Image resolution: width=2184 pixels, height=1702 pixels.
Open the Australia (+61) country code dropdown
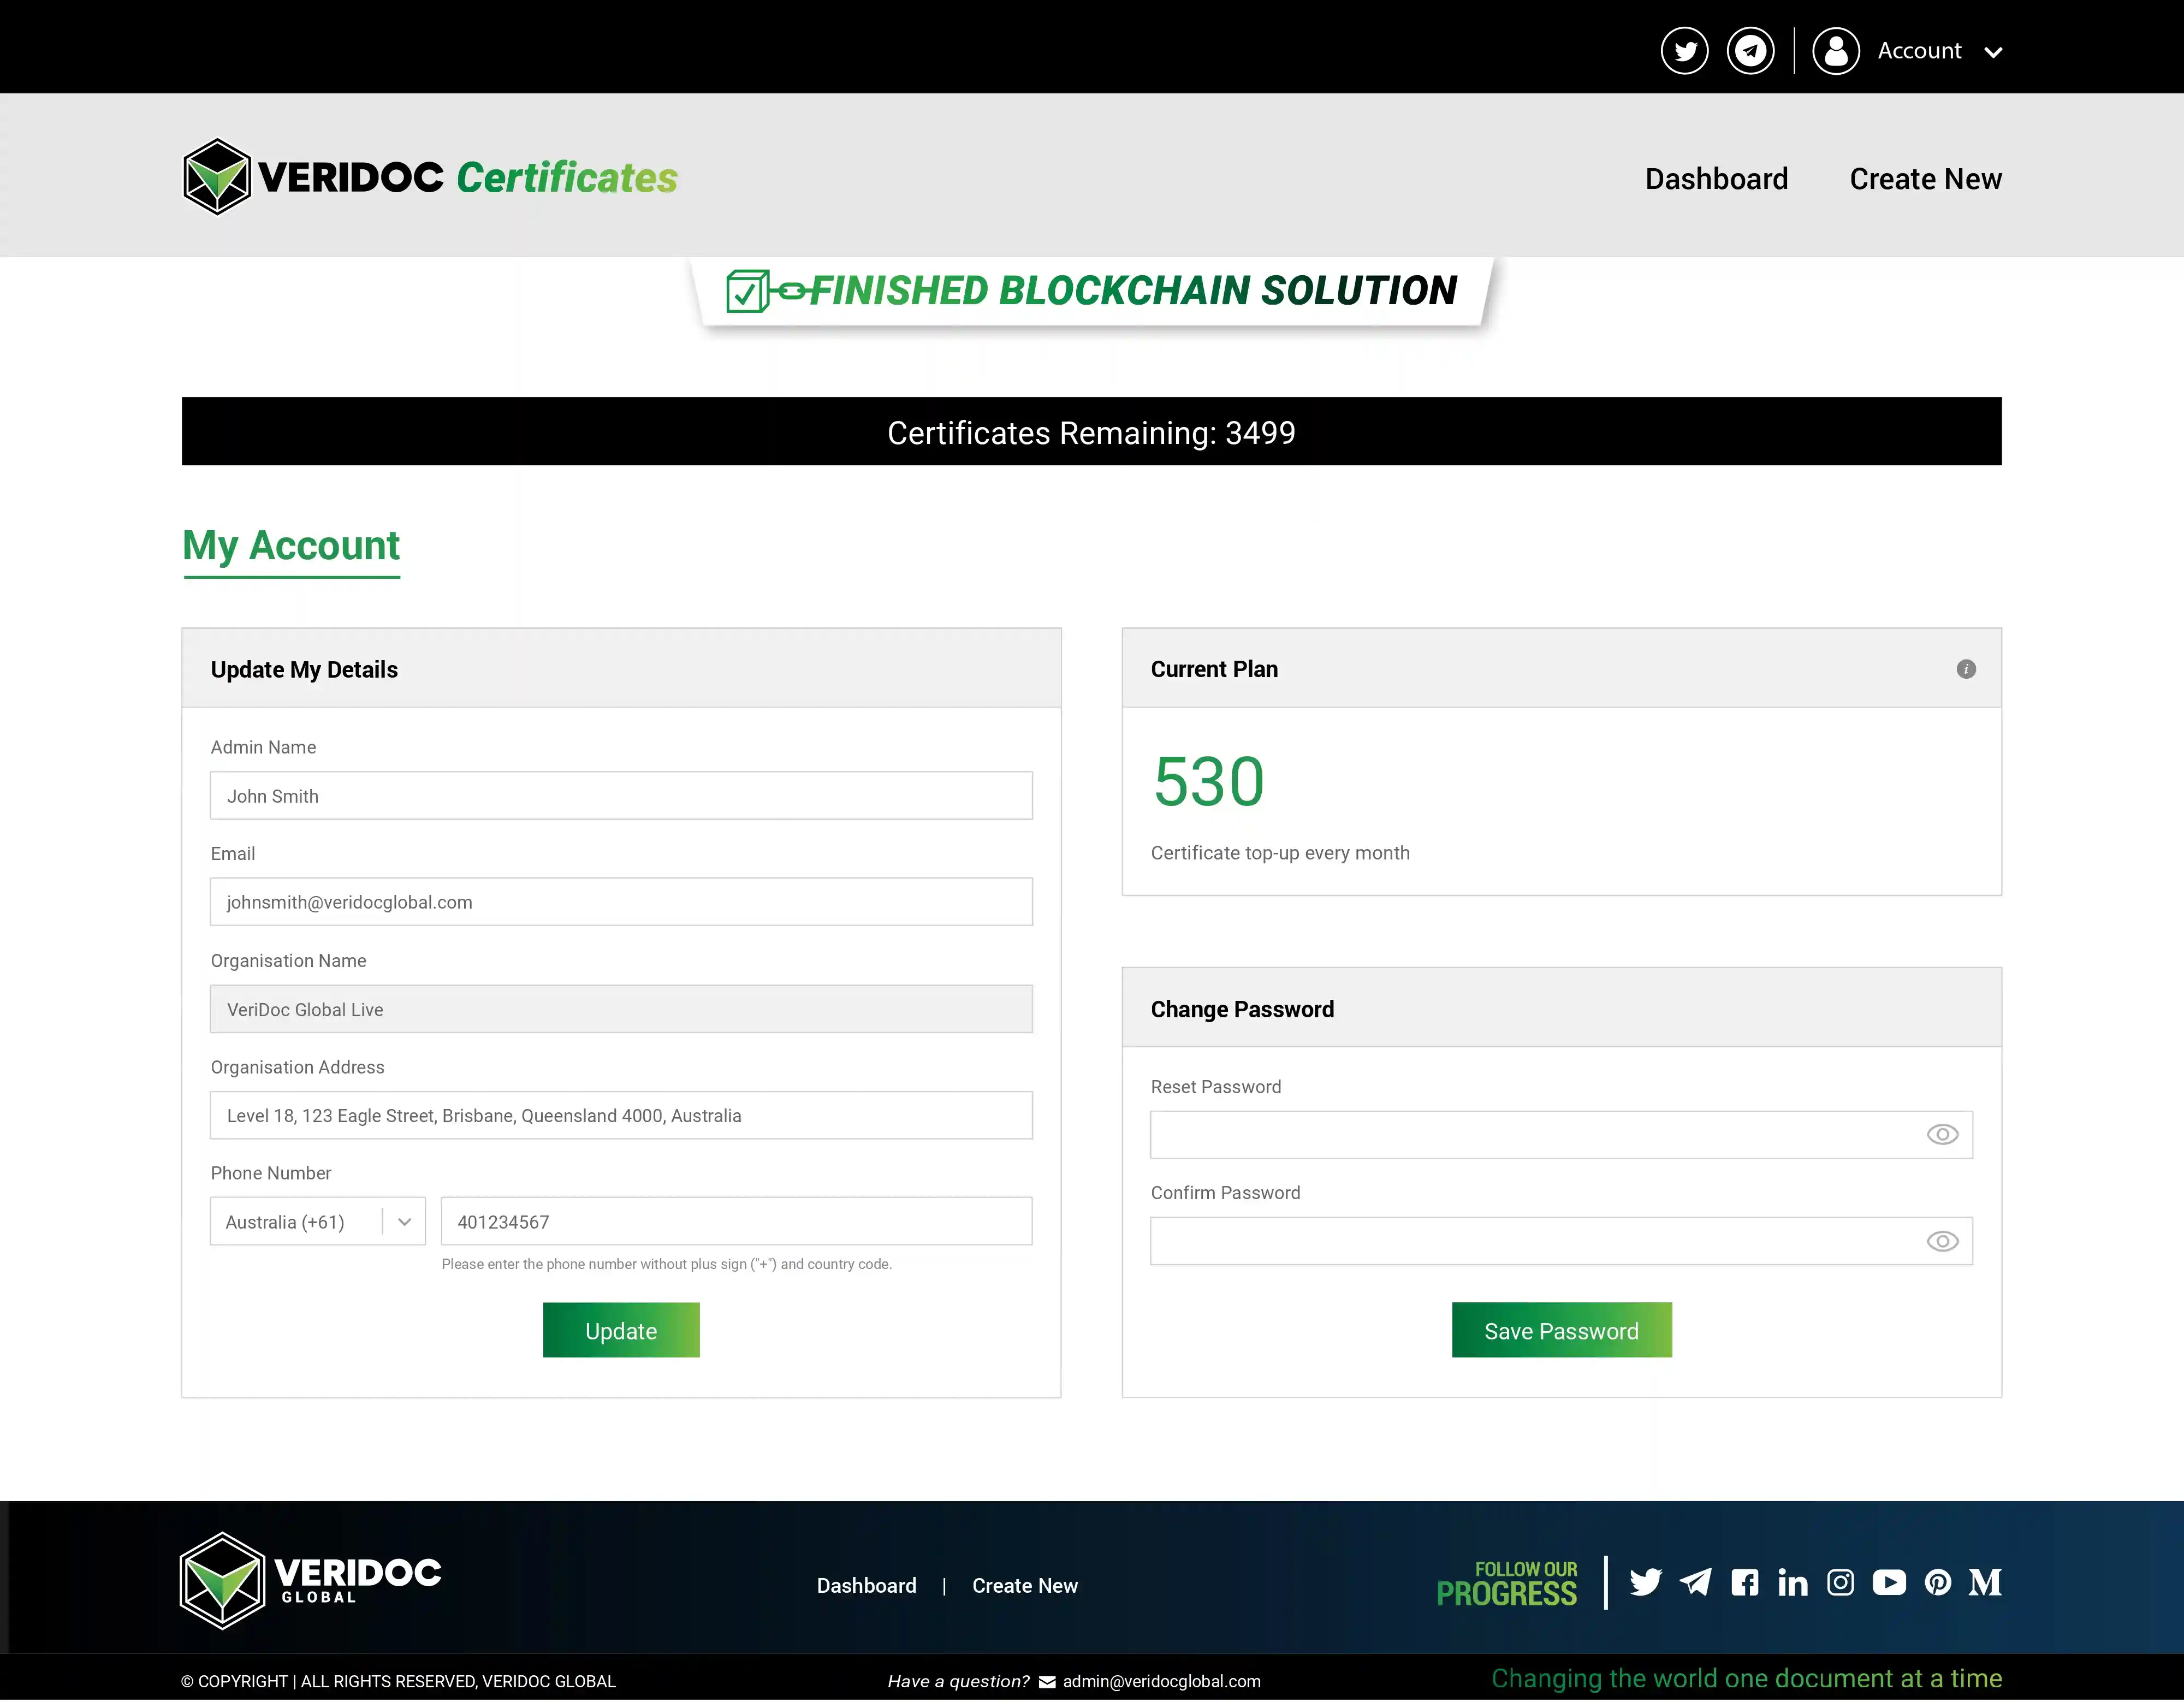pyautogui.click(x=317, y=1221)
